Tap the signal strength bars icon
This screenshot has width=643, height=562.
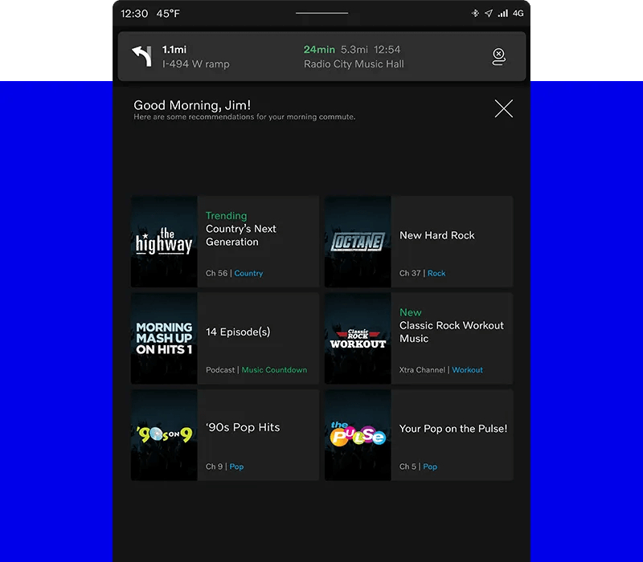click(502, 14)
